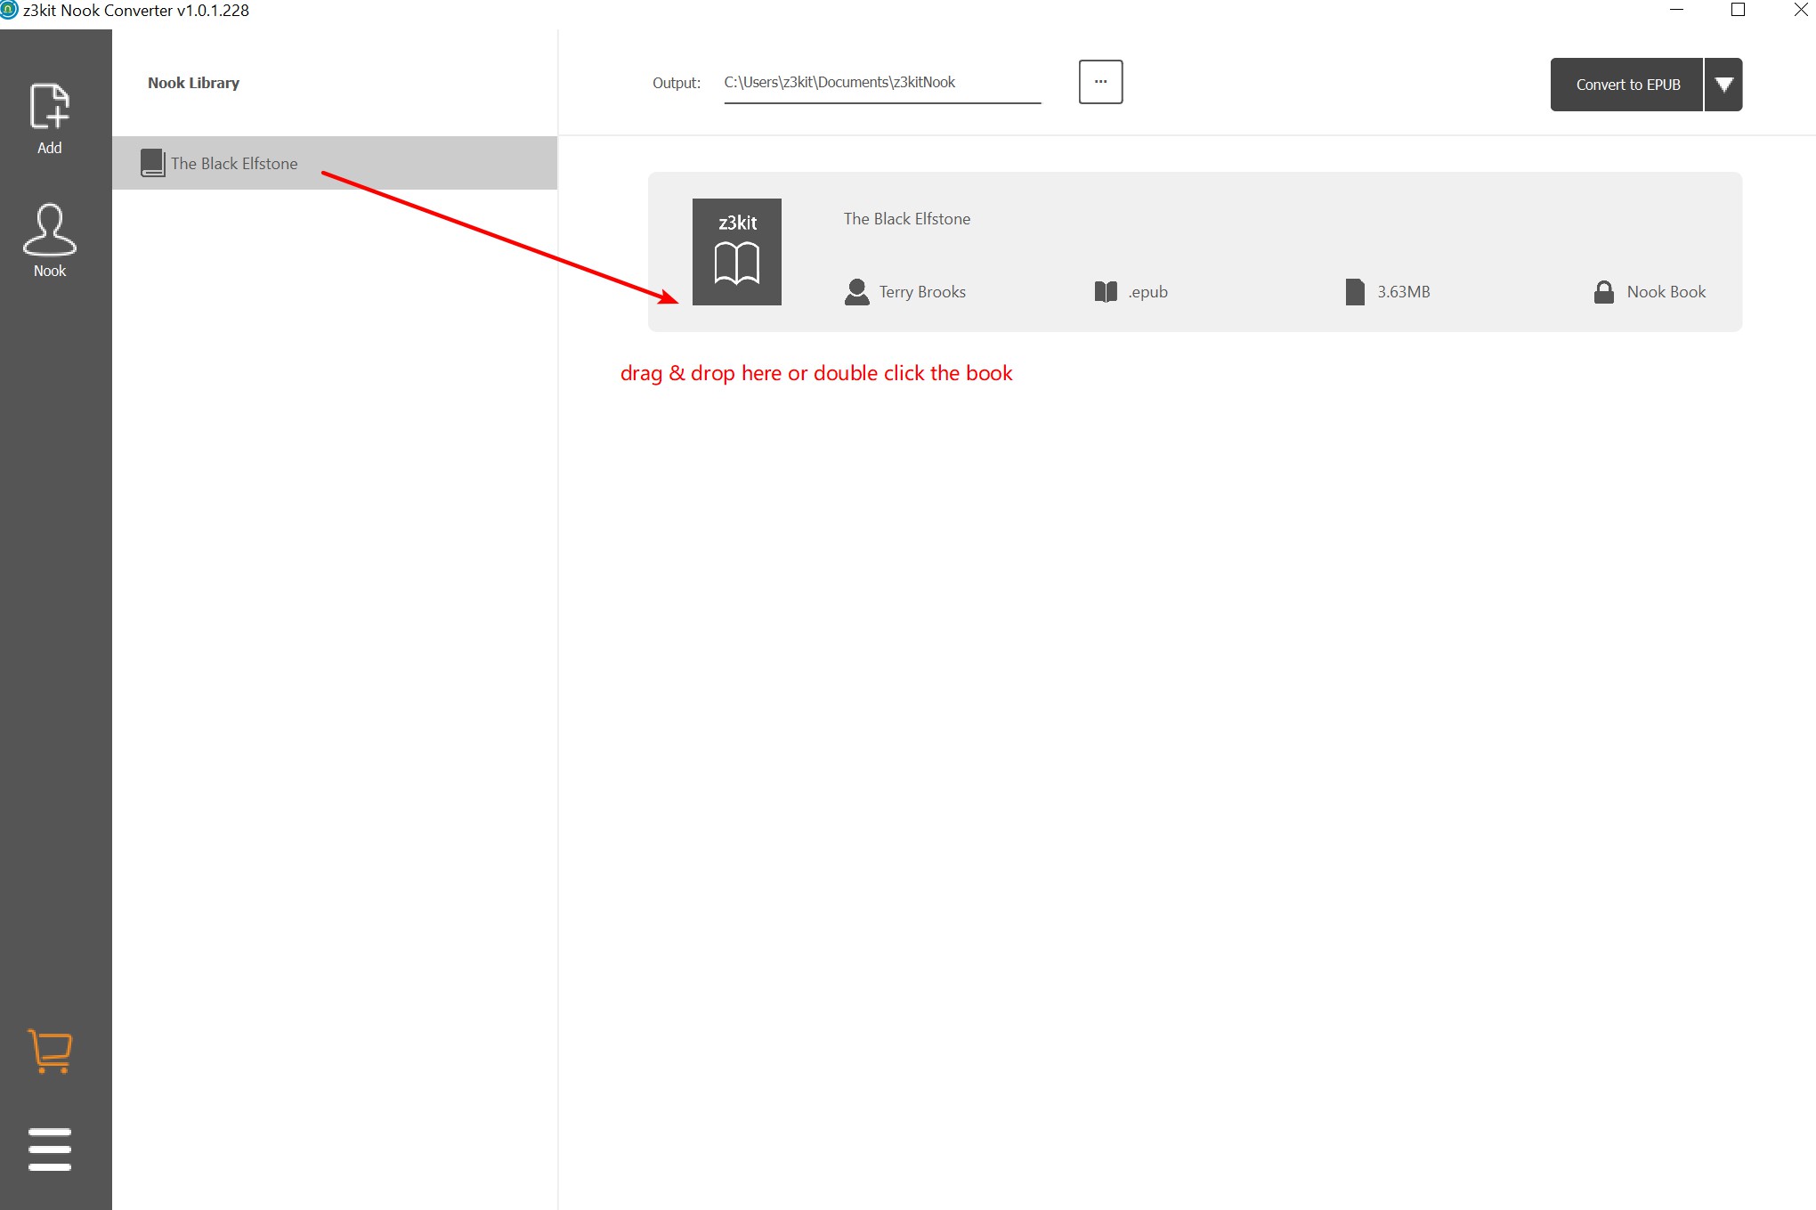Click the open book format icon
The height and width of the screenshot is (1210, 1816).
coord(1106,292)
